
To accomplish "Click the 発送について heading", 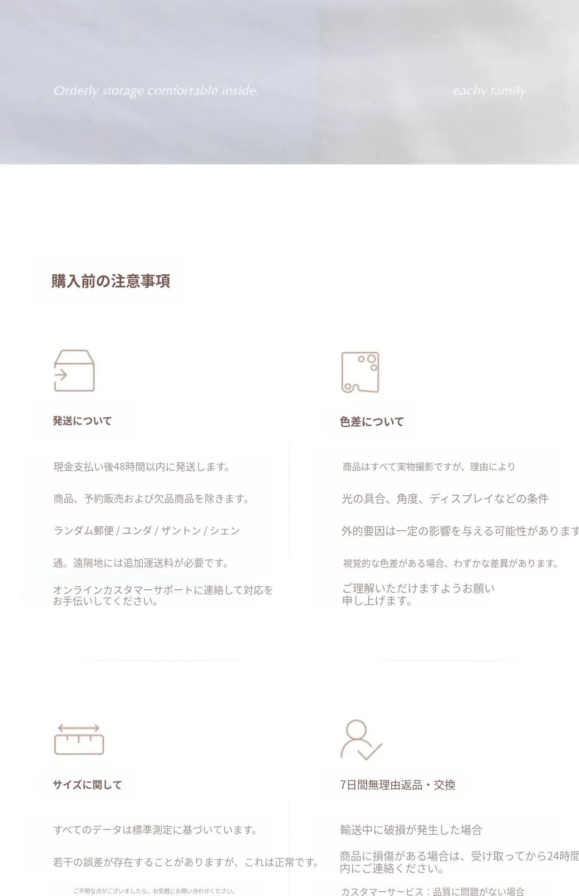I will coord(82,421).
